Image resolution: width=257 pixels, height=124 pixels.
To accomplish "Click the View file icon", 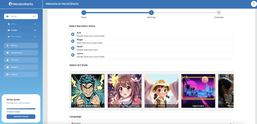I will (9, 24).
